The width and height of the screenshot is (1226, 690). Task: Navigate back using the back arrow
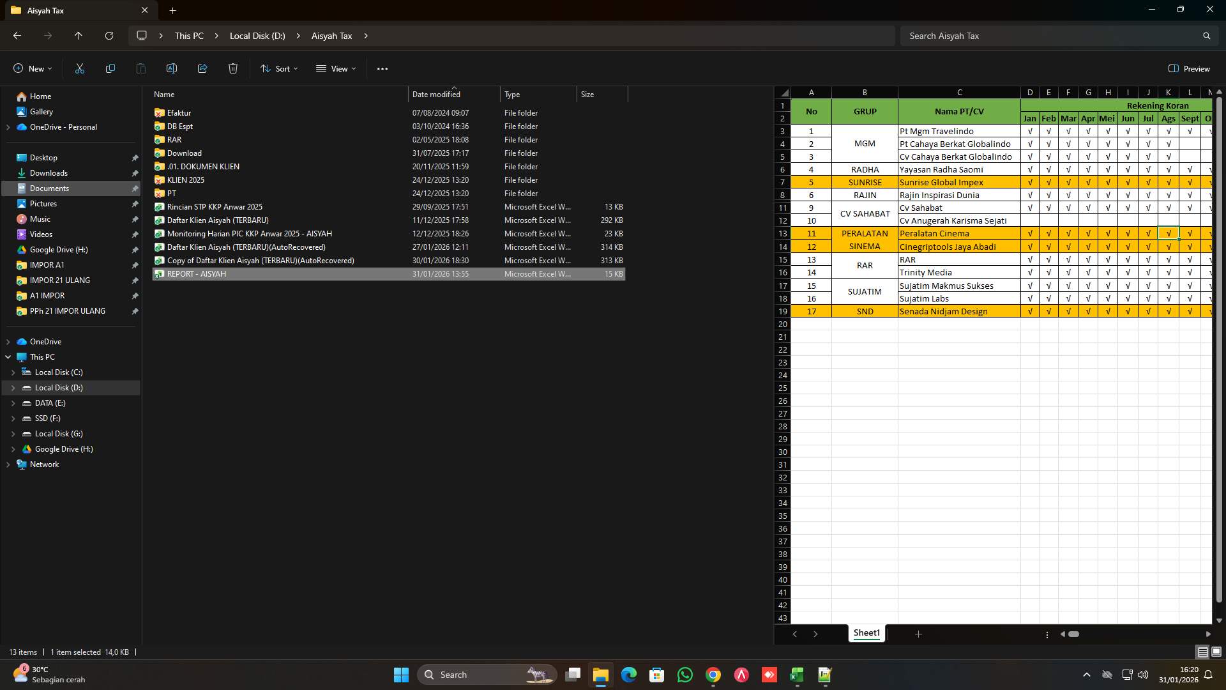pyautogui.click(x=17, y=36)
